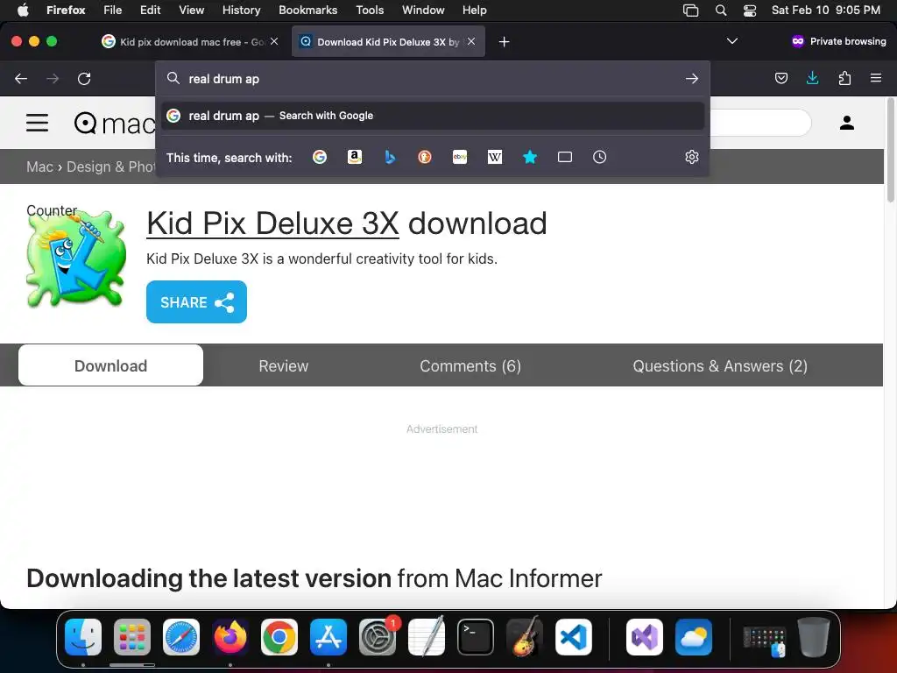The width and height of the screenshot is (897, 673).
Task: Open the Downloads panel icon
Action: click(812, 78)
